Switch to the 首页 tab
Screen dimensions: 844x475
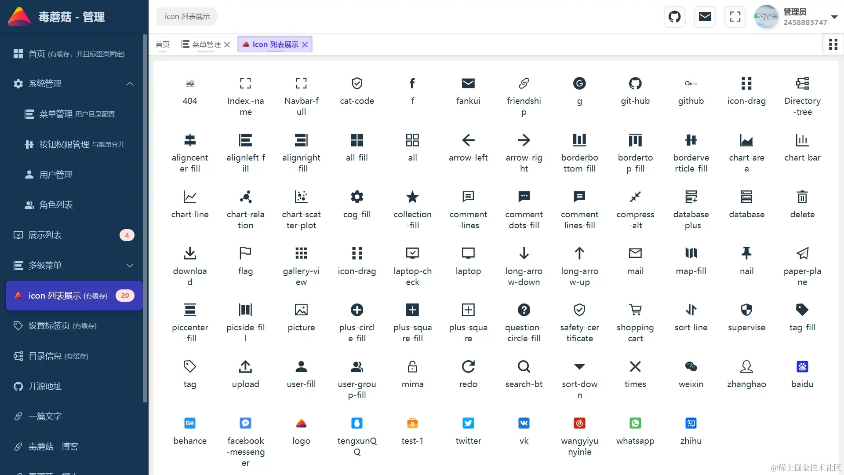(x=163, y=44)
